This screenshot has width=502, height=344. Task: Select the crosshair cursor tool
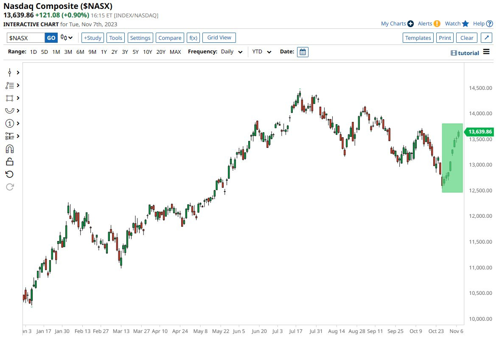coord(10,72)
